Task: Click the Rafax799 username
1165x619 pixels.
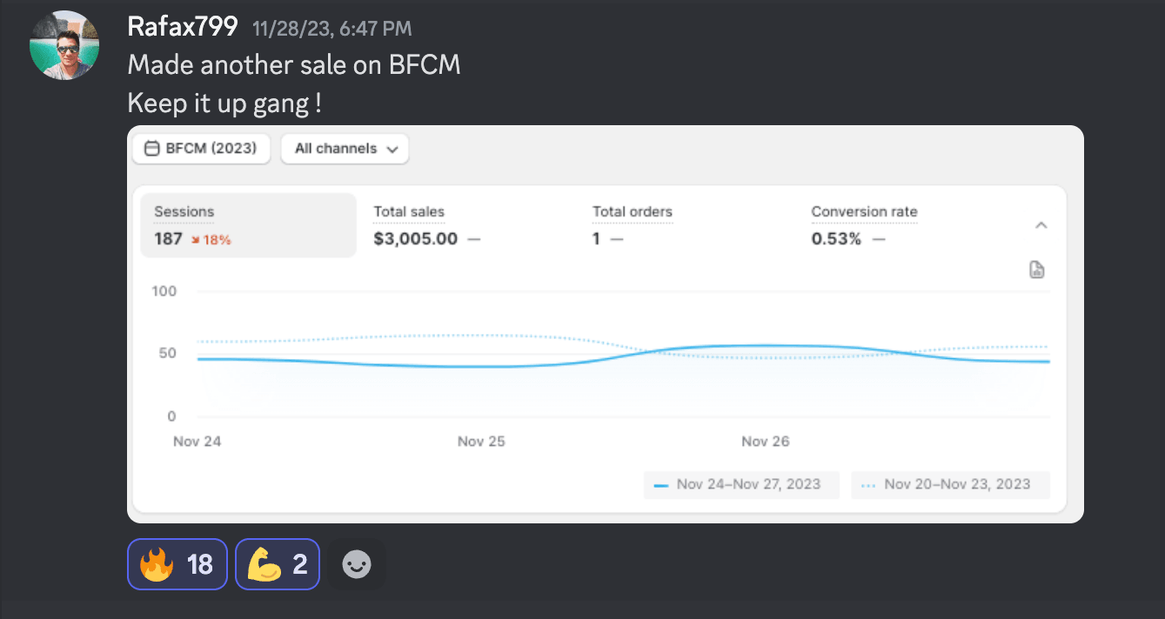Action: tap(183, 27)
